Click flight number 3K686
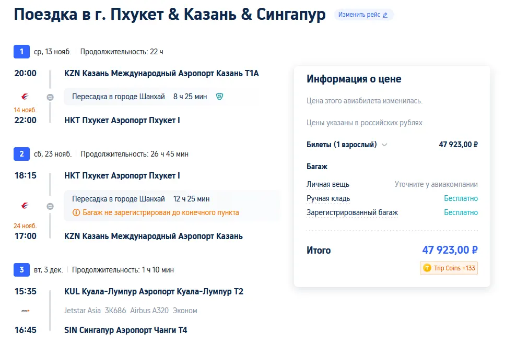Viewport: 505px width, 345px height. click(x=115, y=311)
